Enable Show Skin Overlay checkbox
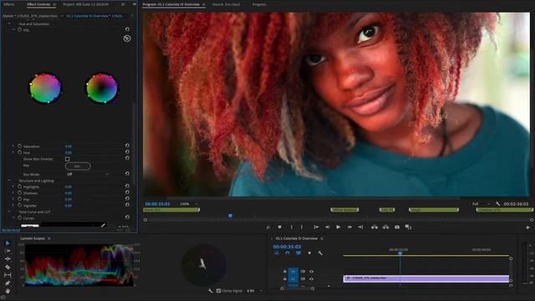Screen dimensions: 535x301 [x=67, y=159]
